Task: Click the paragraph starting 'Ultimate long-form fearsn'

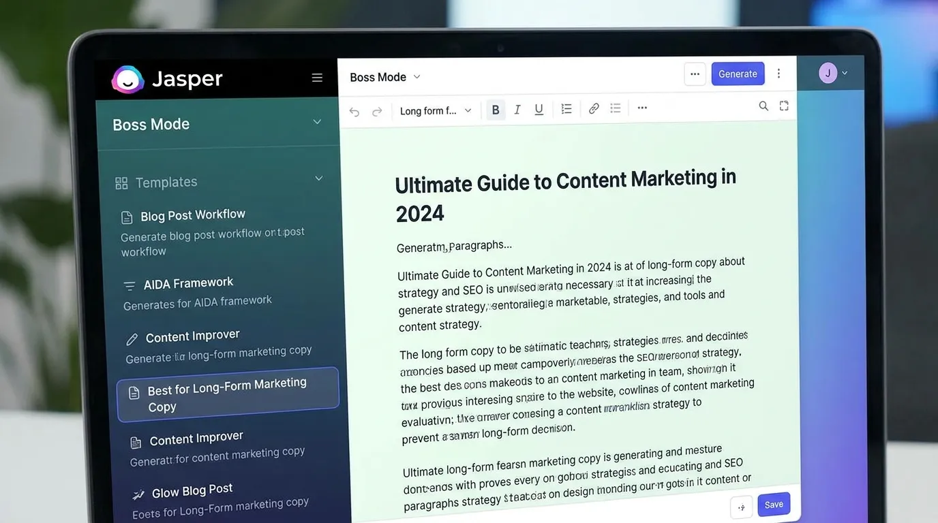Action: point(577,477)
